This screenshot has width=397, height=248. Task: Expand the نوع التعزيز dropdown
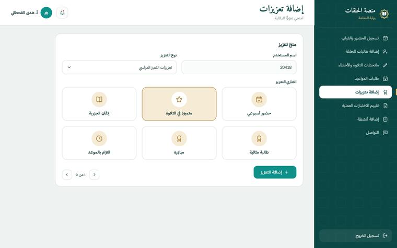[x=119, y=67]
